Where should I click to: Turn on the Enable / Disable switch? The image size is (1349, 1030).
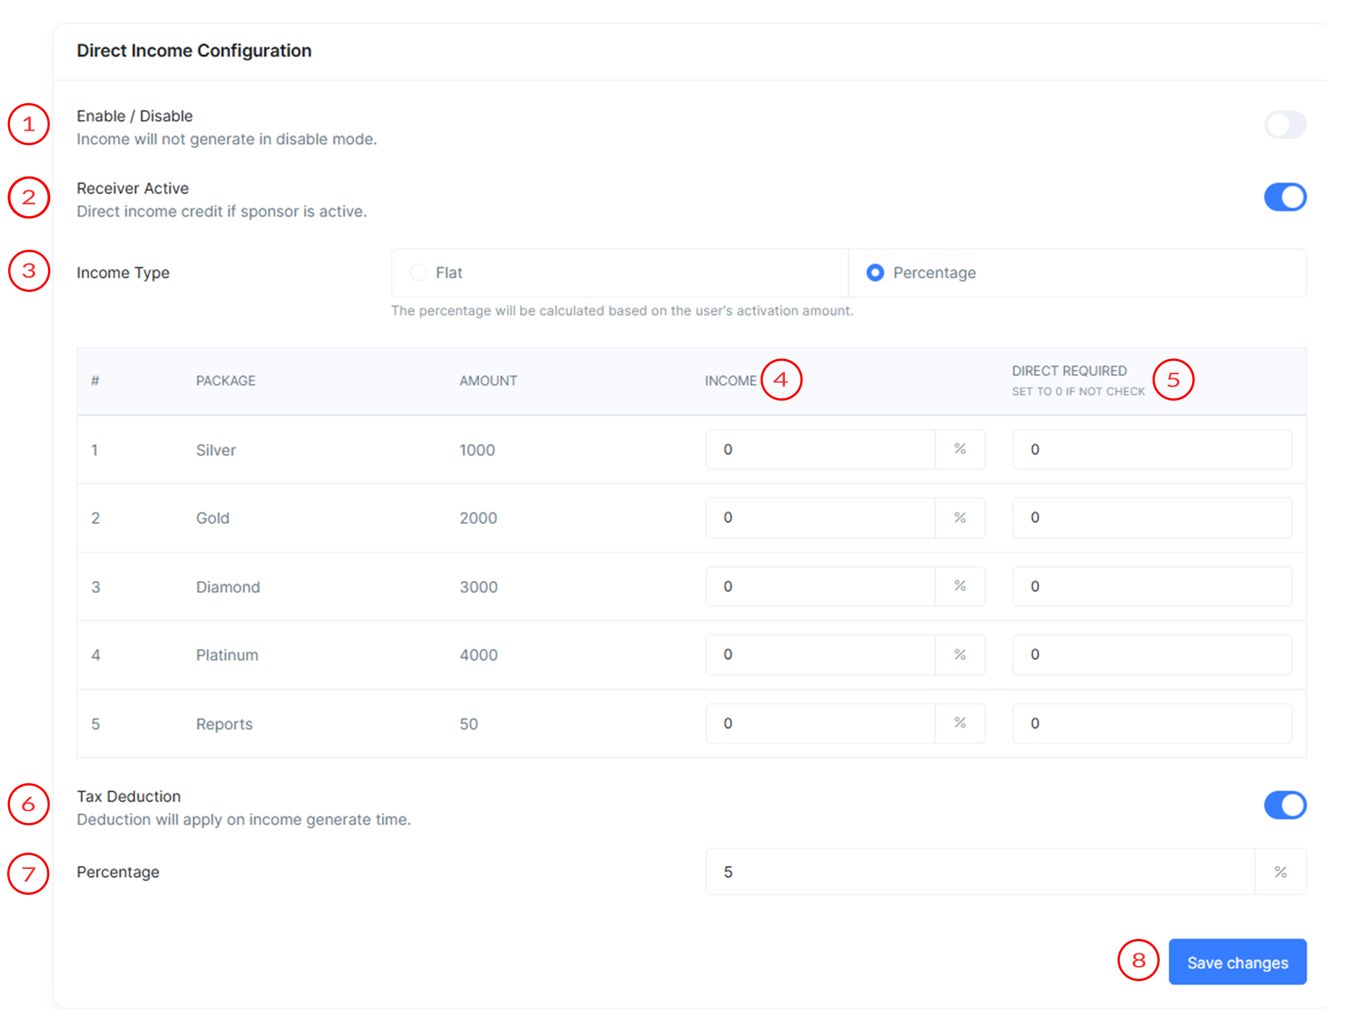coord(1285,125)
